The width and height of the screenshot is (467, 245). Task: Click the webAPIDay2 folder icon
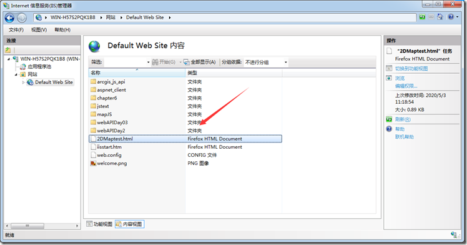point(93,131)
